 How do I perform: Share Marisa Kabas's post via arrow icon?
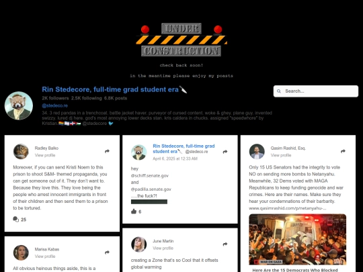coord(107,253)
